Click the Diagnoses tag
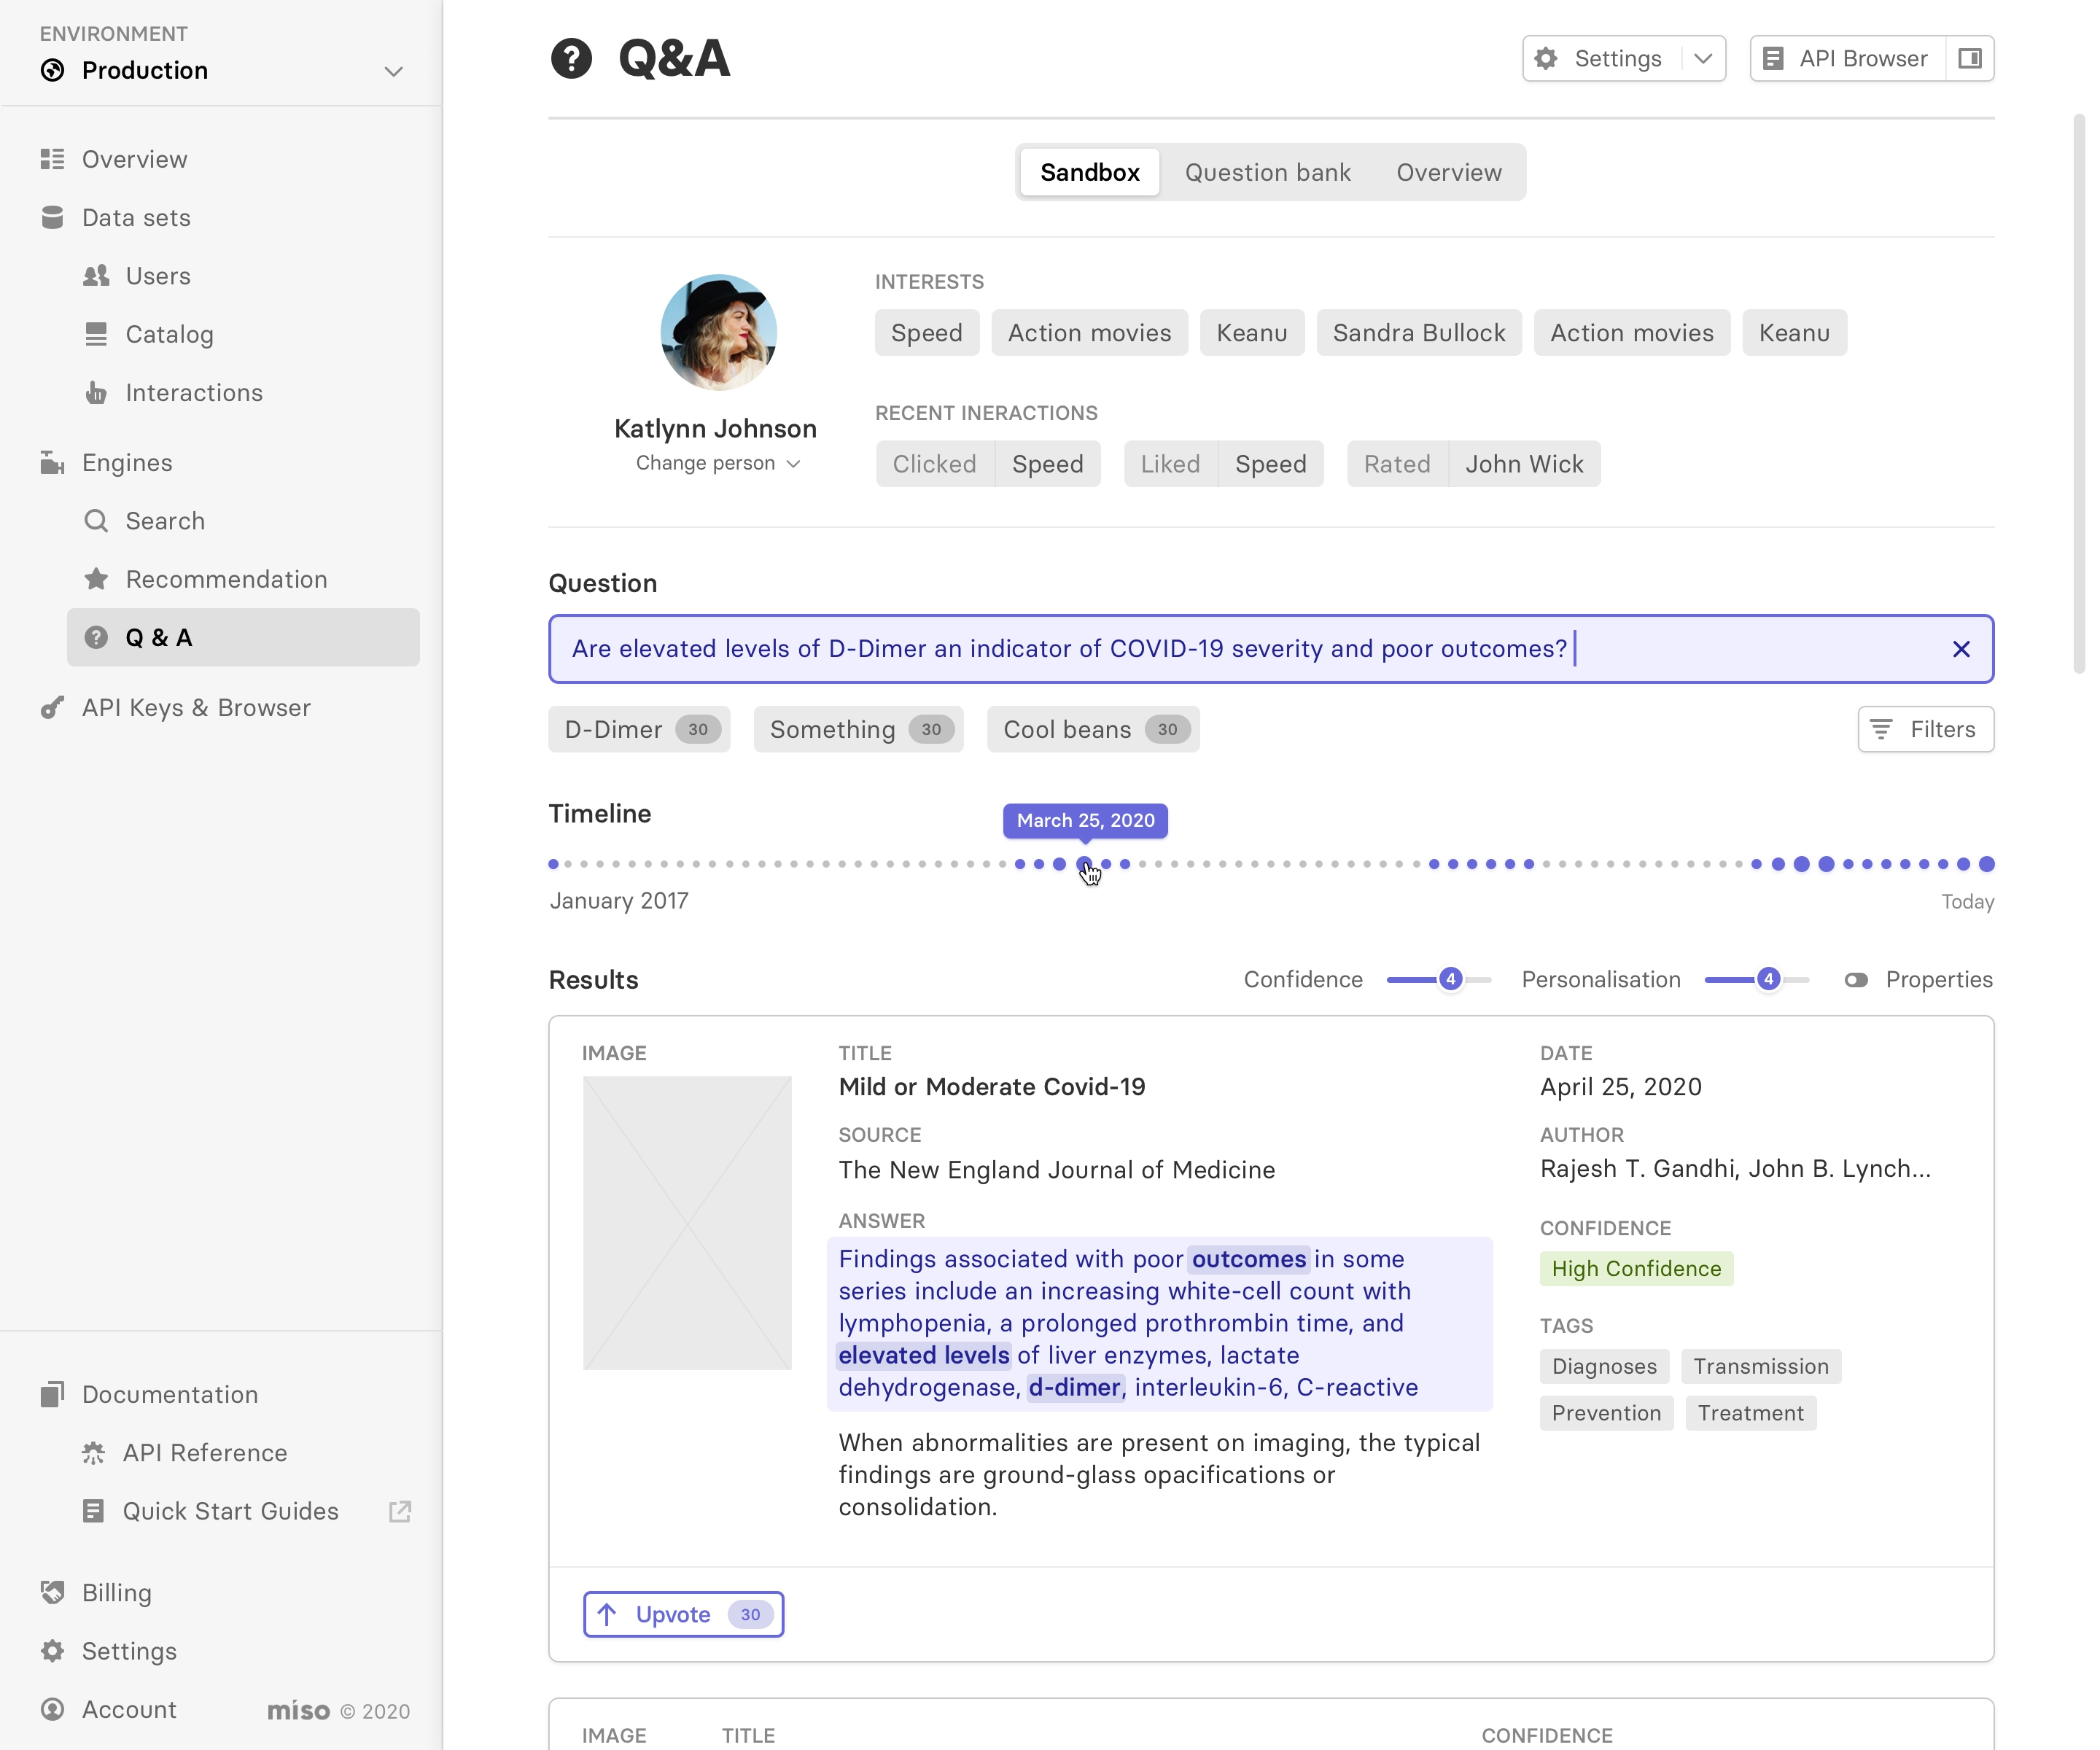The height and width of the screenshot is (1750, 2100). 1604,1366
